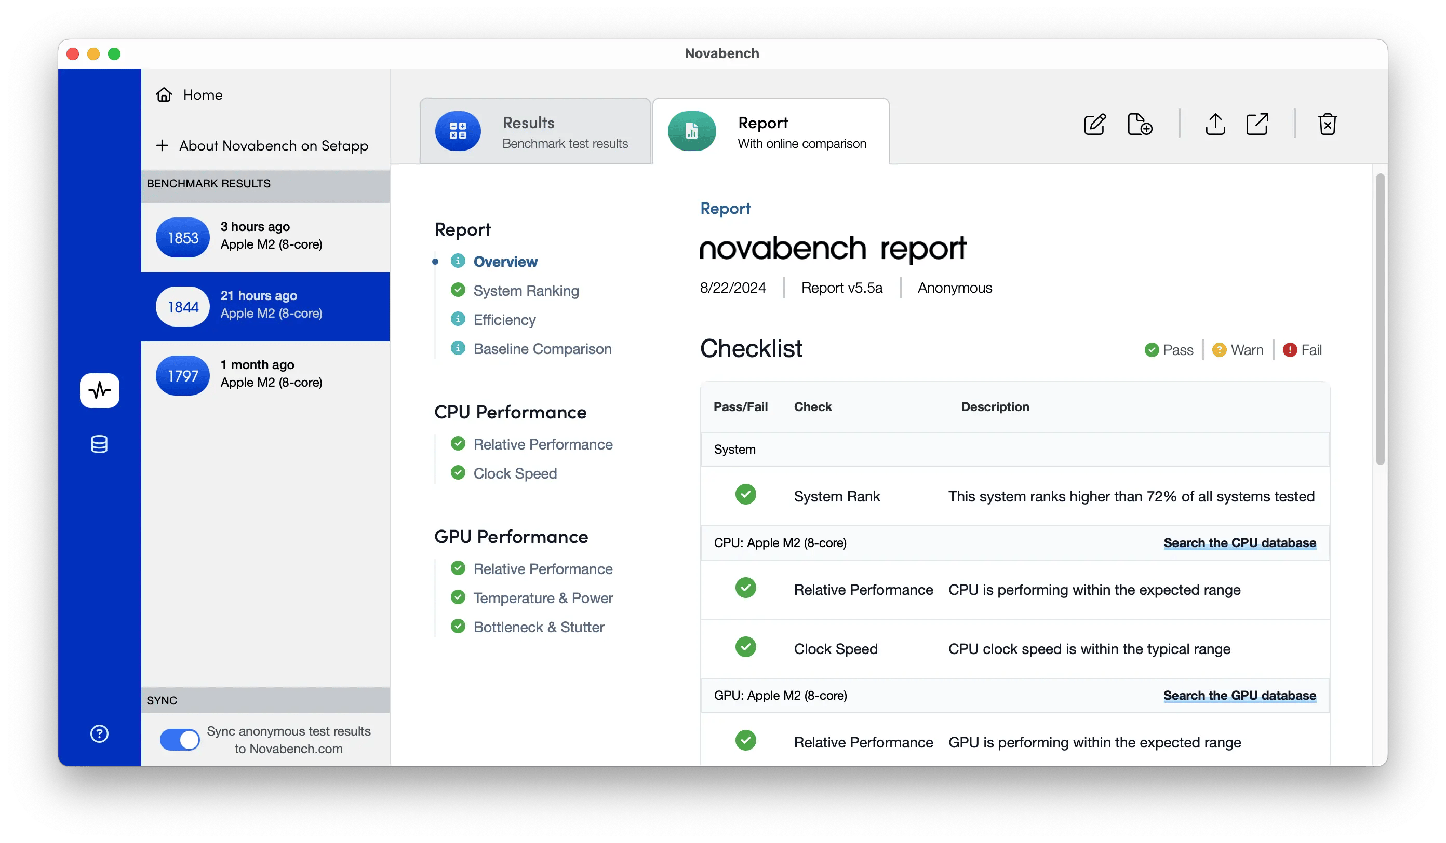This screenshot has height=843, width=1446.
Task: Jump to Efficiency section
Action: click(x=504, y=320)
